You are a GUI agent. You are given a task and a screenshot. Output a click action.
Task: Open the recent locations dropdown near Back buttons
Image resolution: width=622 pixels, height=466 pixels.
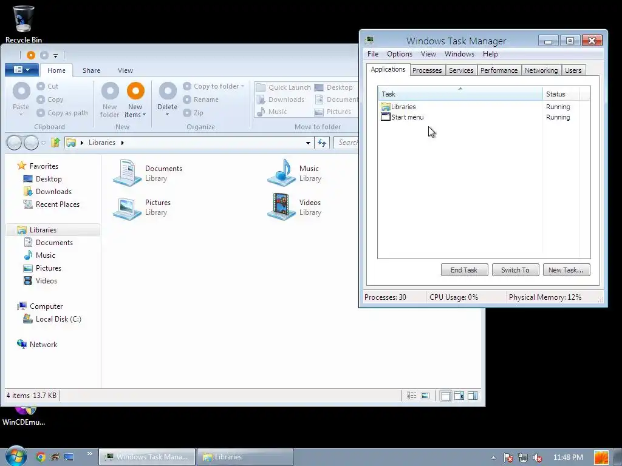[x=43, y=143]
